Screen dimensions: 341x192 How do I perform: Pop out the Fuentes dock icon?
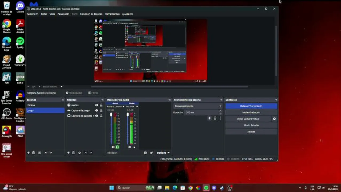tap(102, 100)
